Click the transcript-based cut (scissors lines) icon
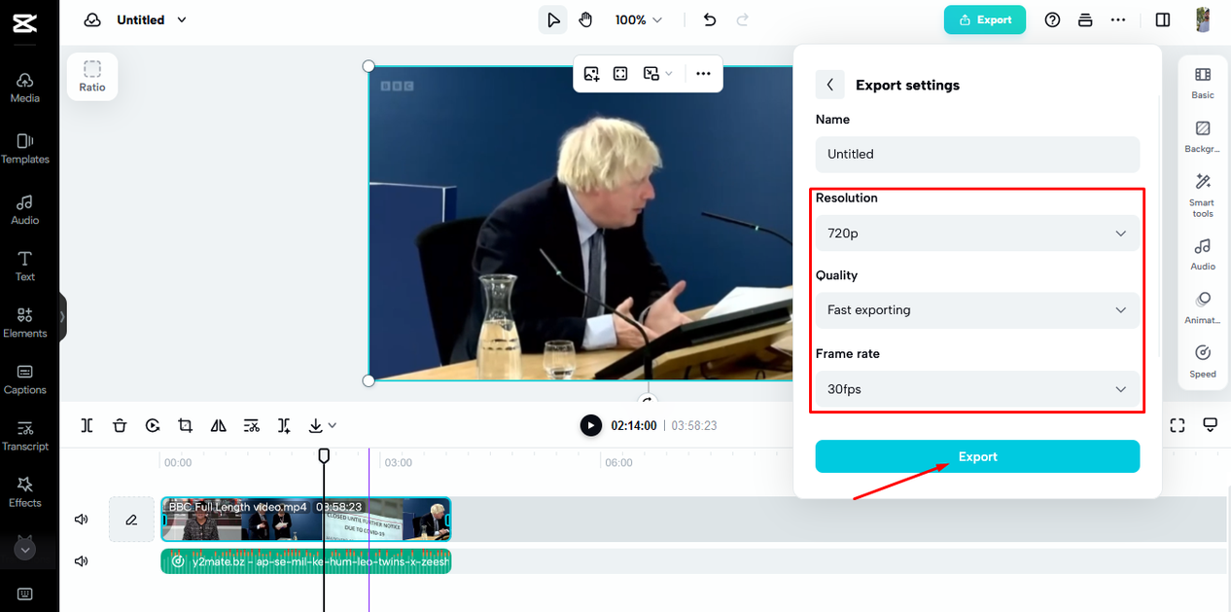Image resolution: width=1231 pixels, height=612 pixels. [x=251, y=425]
